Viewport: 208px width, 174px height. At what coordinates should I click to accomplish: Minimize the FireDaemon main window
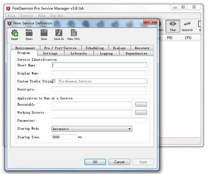point(175,7)
